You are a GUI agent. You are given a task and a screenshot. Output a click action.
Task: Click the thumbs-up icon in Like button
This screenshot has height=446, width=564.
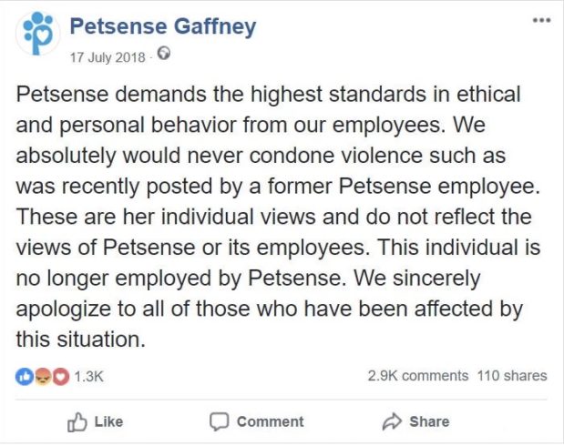pos(77,421)
